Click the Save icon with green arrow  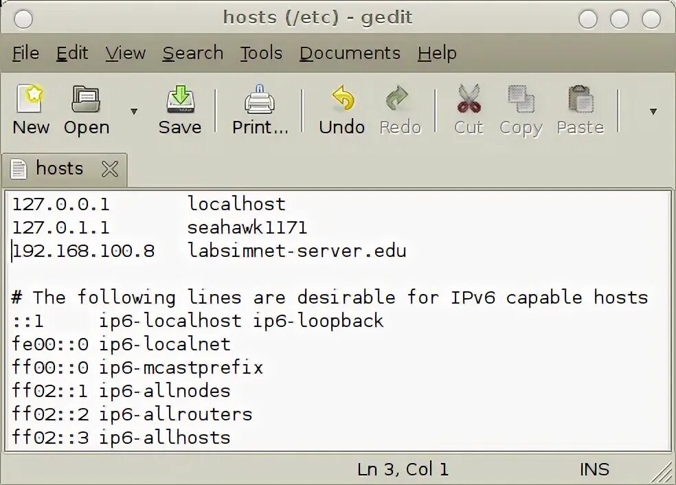(x=180, y=99)
